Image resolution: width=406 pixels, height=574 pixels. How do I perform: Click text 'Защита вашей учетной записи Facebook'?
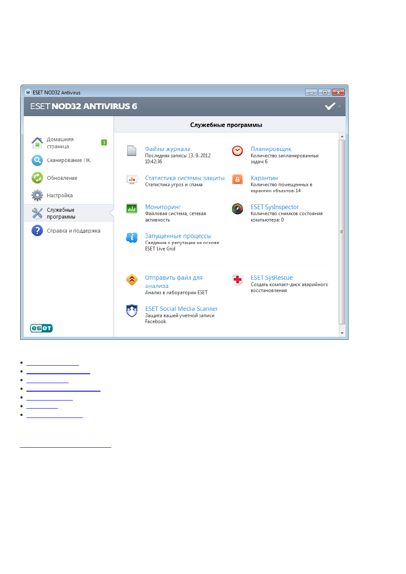pyautogui.click(x=180, y=318)
